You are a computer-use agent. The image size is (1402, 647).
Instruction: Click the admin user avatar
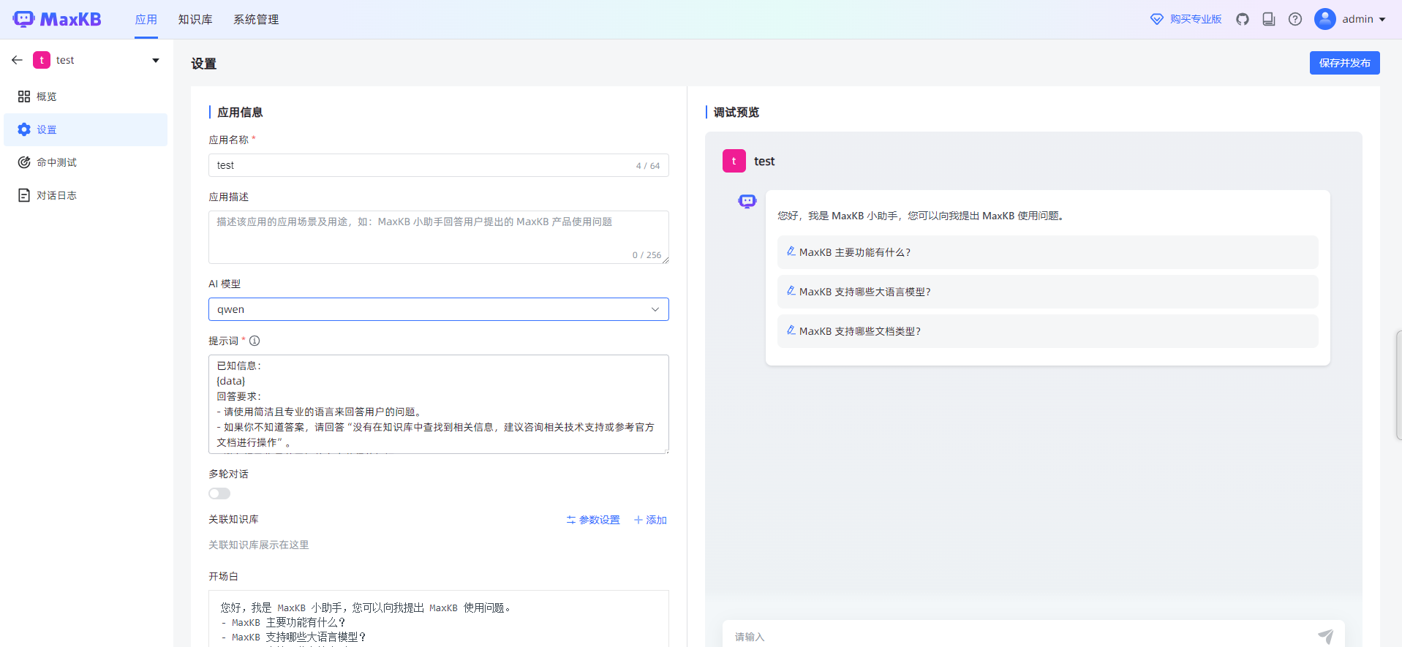click(x=1324, y=19)
